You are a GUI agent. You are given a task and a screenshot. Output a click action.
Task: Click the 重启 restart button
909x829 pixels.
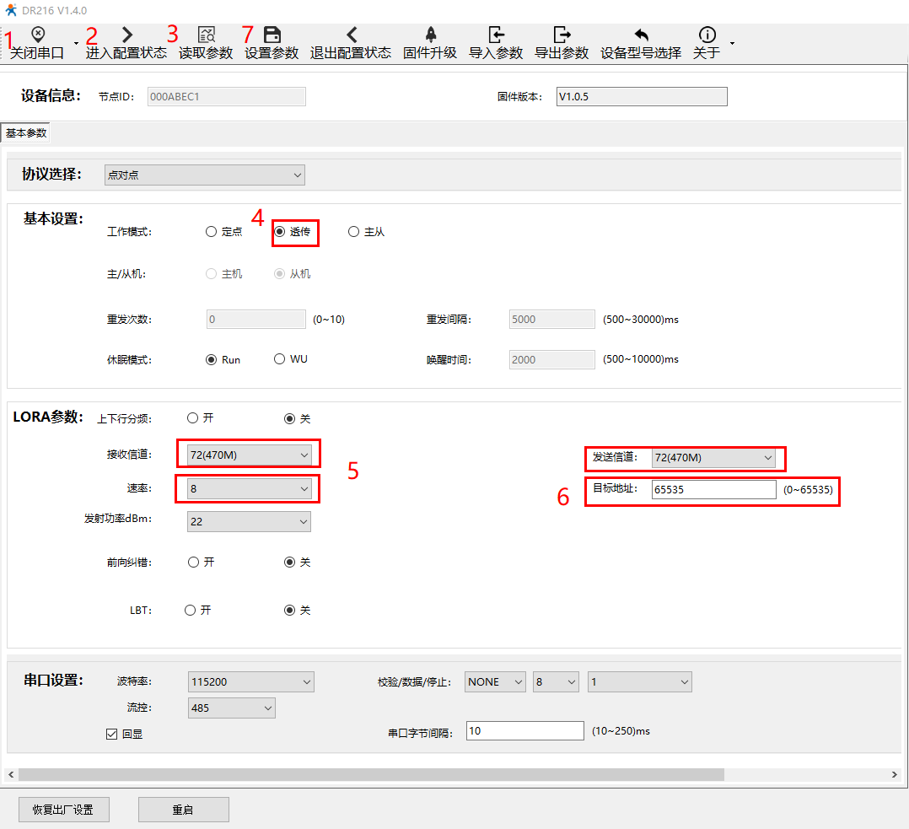pyautogui.click(x=183, y=810)
